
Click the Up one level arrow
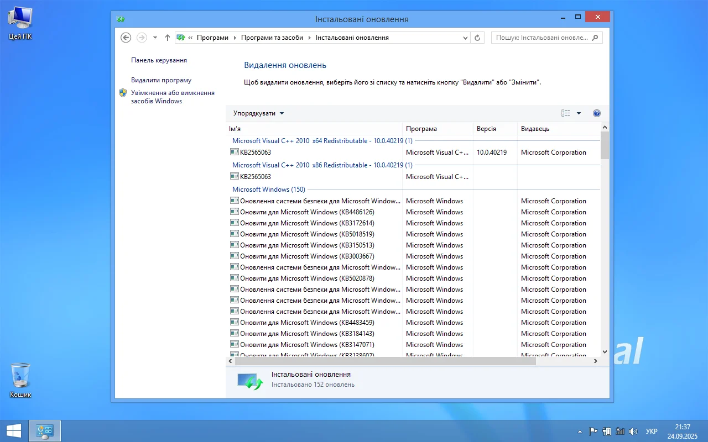pyautogui.click(x=168, y=38)
